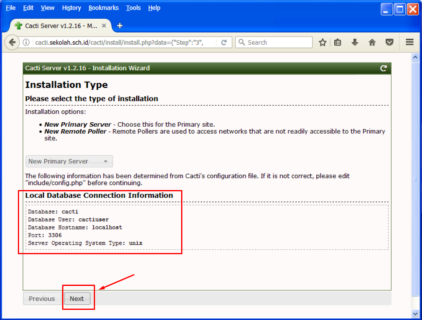Click the scrollbar down arrow
This screenshot has width=422, height=320.
click(x=415, y=314)
